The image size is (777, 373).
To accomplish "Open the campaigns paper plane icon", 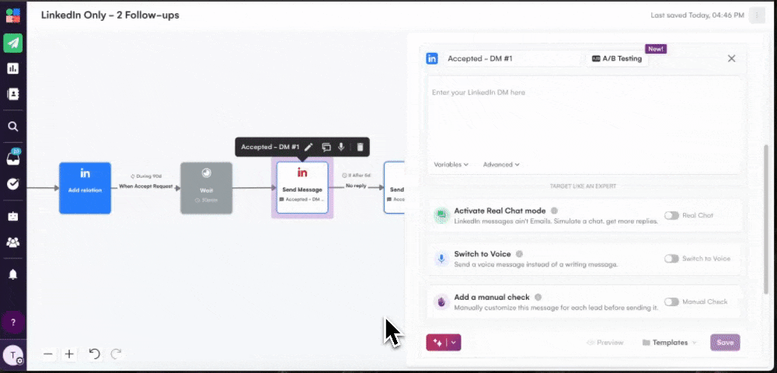I will [x=12, y=43].
